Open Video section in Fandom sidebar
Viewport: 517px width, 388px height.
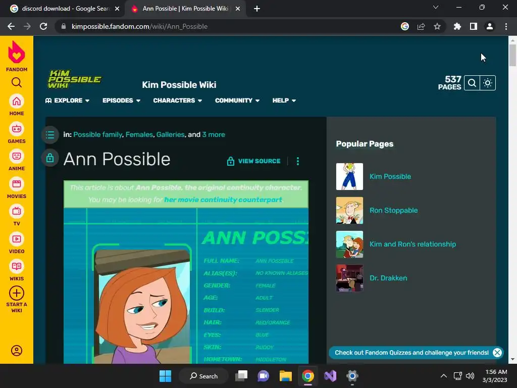17,243
